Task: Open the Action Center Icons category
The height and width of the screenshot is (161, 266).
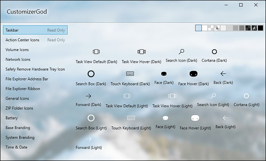Action: 35,40
